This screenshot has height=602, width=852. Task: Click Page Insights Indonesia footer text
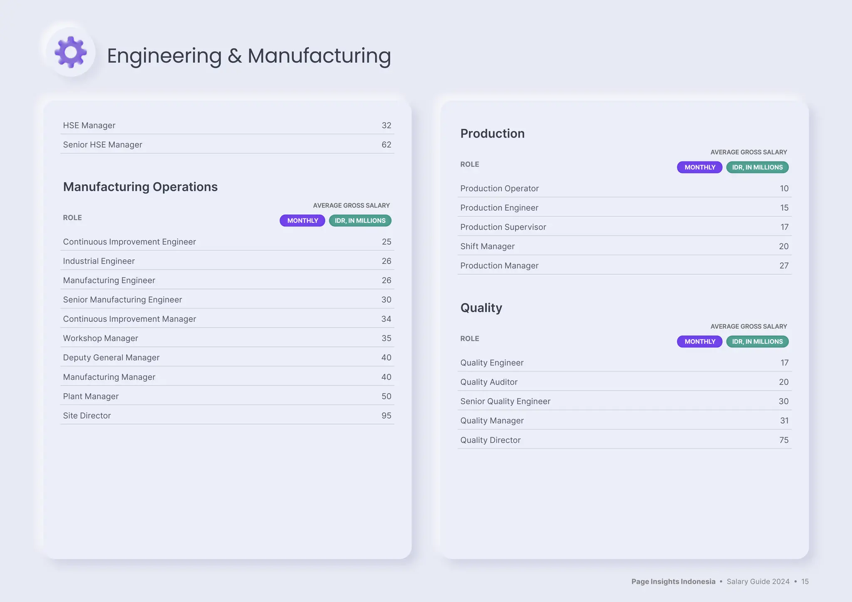pos(673,582)
